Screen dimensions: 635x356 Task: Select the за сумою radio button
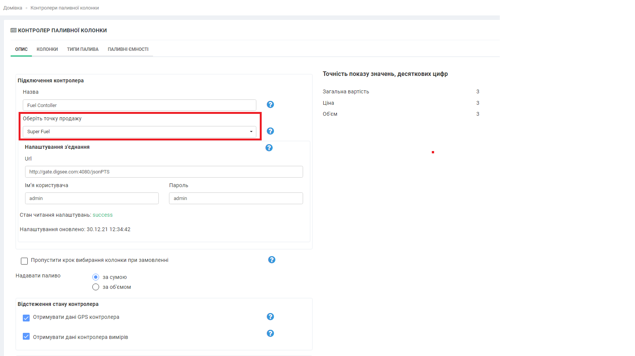tap(96, 277)
